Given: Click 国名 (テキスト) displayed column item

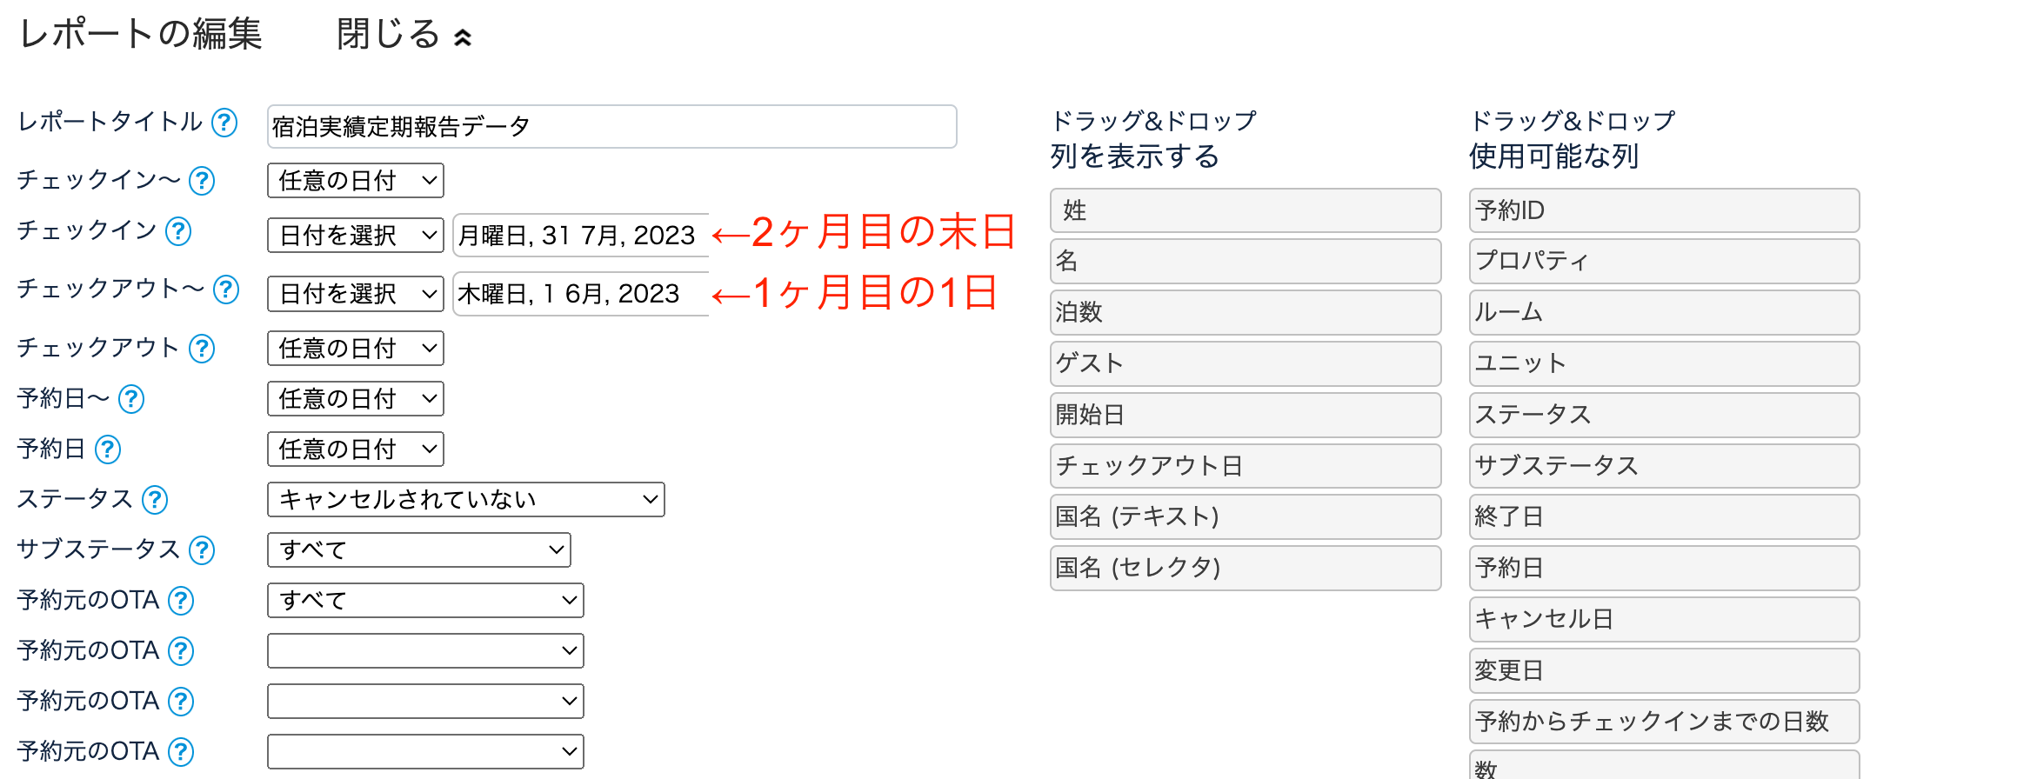Looking at the screenshot, I should (1245, 516).
